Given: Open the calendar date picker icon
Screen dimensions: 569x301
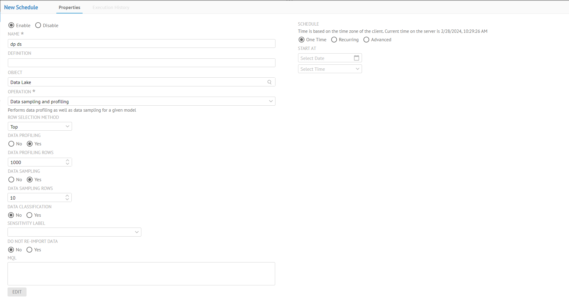Looking at the screenshot, I should [356, 58].
